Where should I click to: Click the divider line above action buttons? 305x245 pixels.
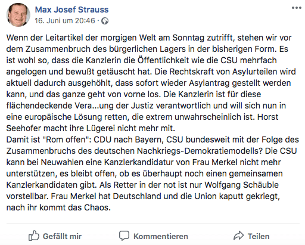(x=153, y=224)
